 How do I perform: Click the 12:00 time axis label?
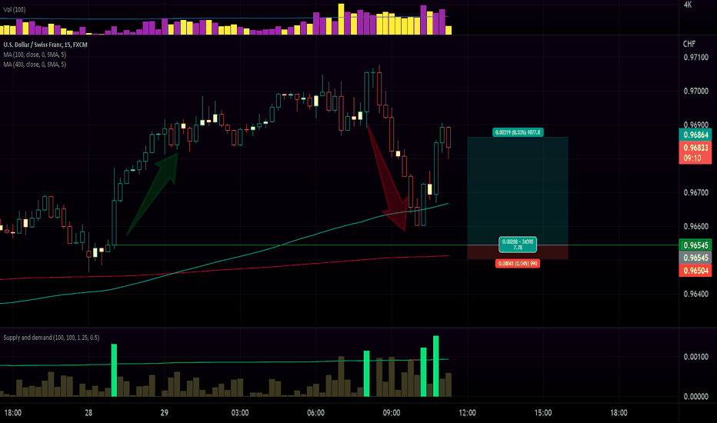click(x=467, y=412)
